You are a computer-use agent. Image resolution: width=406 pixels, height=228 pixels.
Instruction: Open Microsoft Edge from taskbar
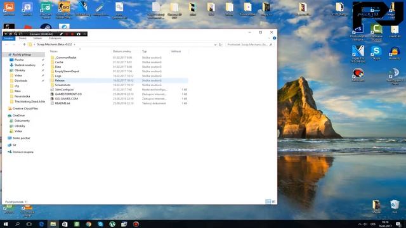[x=41, y=224]
